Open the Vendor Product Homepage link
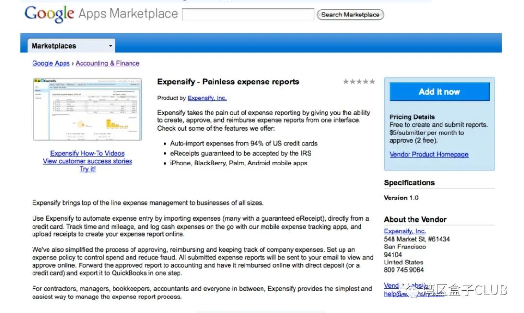The image size is (524, 313). (x=429, y=154)
